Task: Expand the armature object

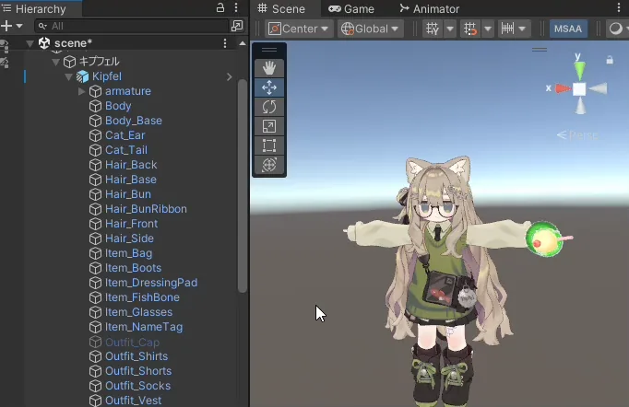Action: tap(81, 91)
